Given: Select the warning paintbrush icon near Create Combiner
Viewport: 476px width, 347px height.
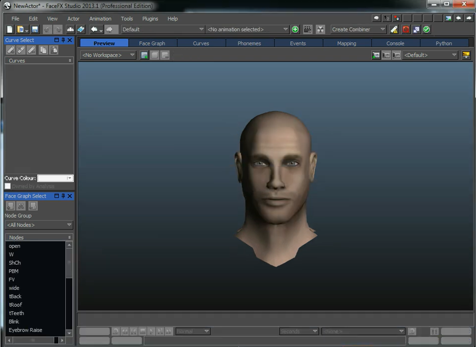Looking at the screenshot, I should tap(394, 29).
